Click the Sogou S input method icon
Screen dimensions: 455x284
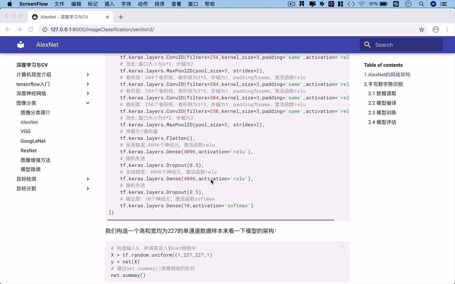tap(396, 4)
